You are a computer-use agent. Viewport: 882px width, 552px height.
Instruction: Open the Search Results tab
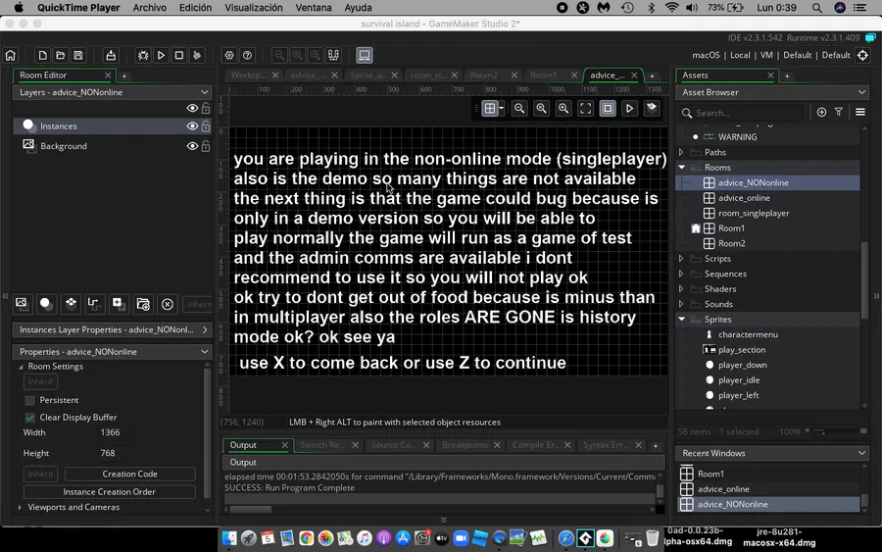[322, 445]
